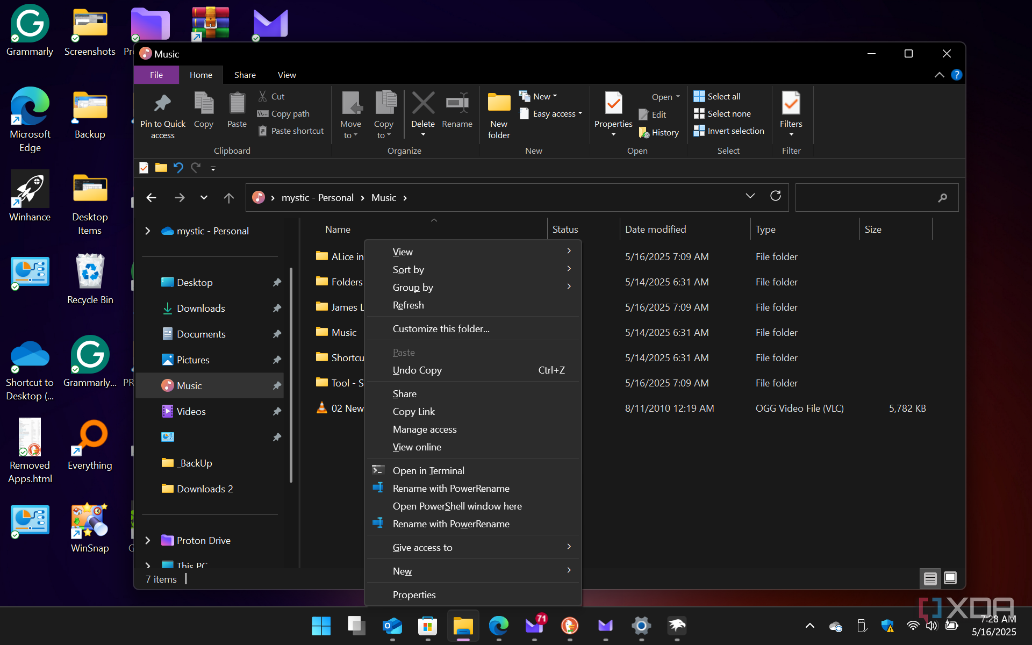Screen dimensions: 1032x645
Task: Collapse the ribbon with the chevron
Action: 939,75
